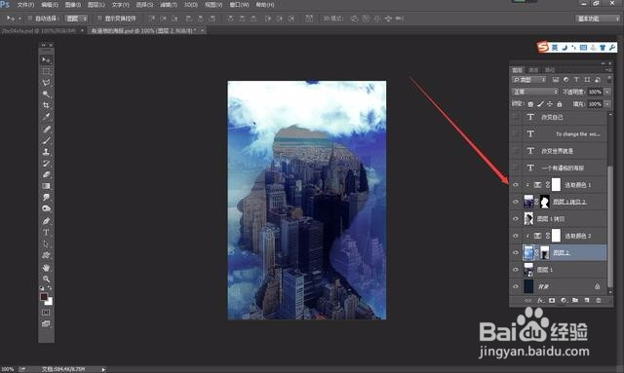Click the add layer style fx icon
The image size is (624, 373).
tap(540, 300)
